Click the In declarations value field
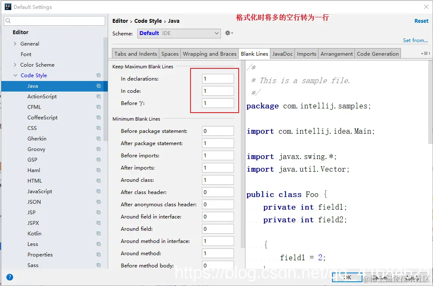The height and width of the screenshot is (286, 433). click(x=218, y=78)
